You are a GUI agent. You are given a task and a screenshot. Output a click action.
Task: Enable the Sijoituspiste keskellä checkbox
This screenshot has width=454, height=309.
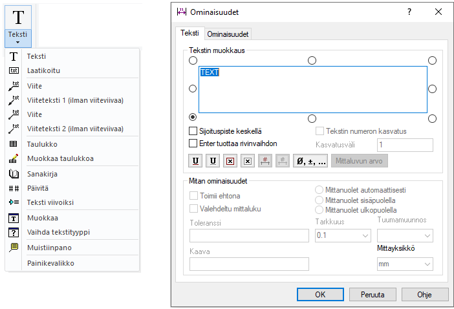click(193, 131)
